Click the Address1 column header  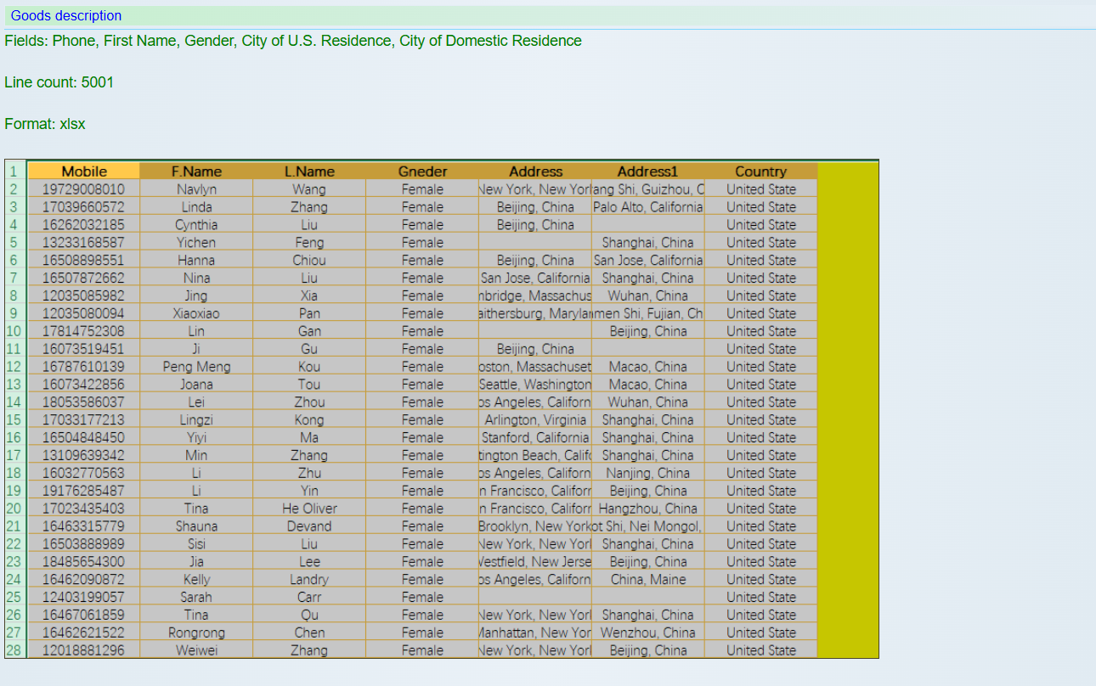click(647, 171)
